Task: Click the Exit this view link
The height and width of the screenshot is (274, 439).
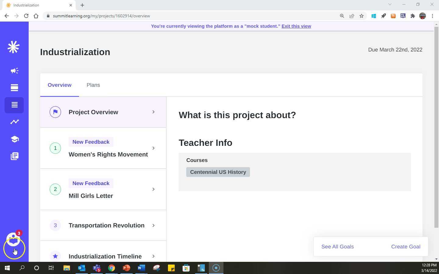Action: click(296, 26)
